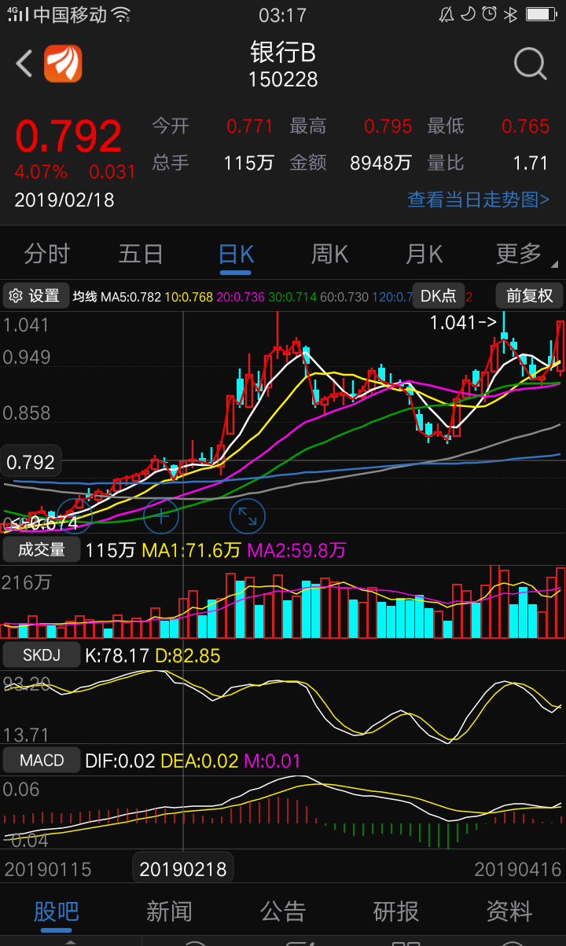Tap the stock title 银行B
Image resolution: width=566 pixels, height=946 pixels.
[x=283, y=52]
